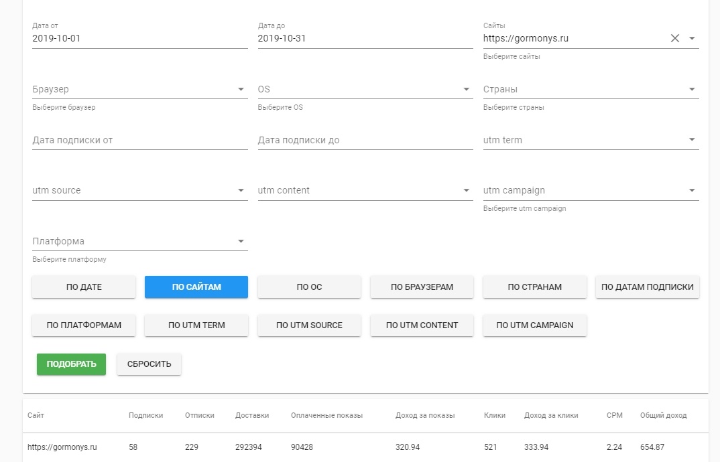Select the ПО САЙТАМ grouping button
Screen dimensions: 720x462
point(196,287)
